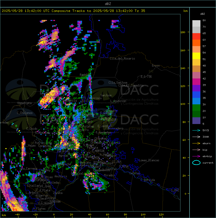The width and height of the screenshot is (216, 218).
Task: Click the S_MARTIN map label
Action: pyautogui.click(x=98, y=151)
